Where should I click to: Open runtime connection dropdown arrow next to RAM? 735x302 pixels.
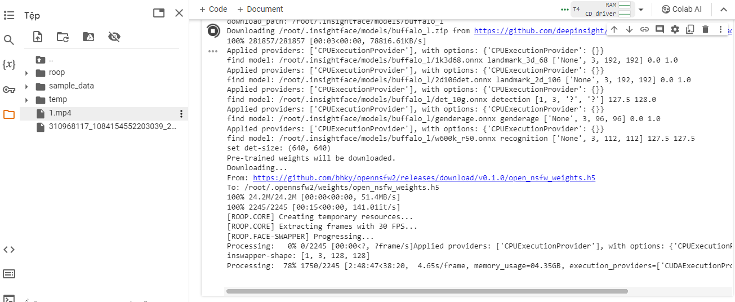point(641,10)
